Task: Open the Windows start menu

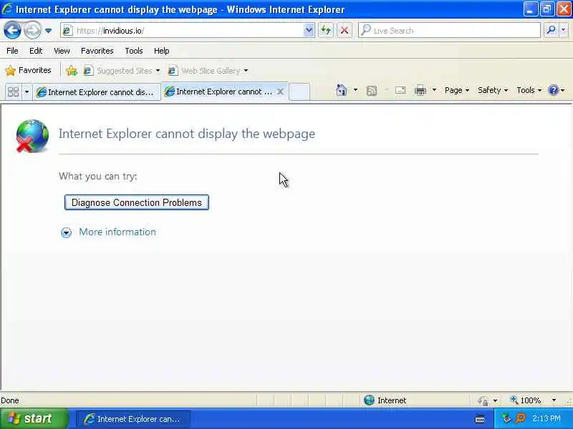Action: 34,418
